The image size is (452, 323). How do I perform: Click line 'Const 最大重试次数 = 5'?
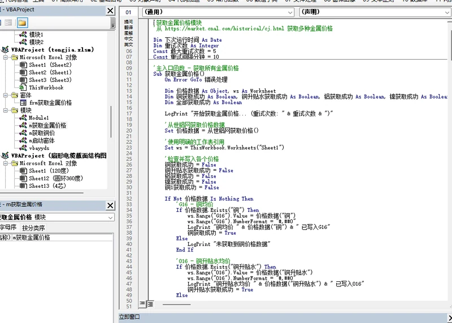pyautogui.click(x=185, y=51)
